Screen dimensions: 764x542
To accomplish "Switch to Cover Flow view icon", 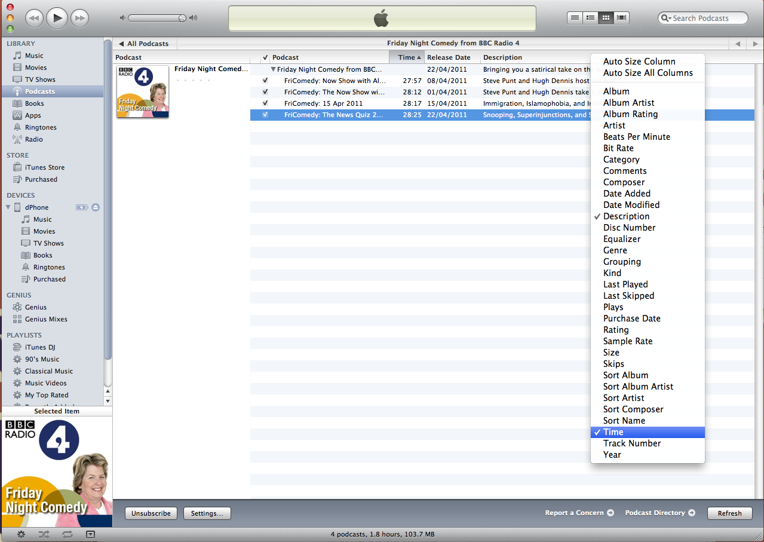I will click(x=622, y=18).
